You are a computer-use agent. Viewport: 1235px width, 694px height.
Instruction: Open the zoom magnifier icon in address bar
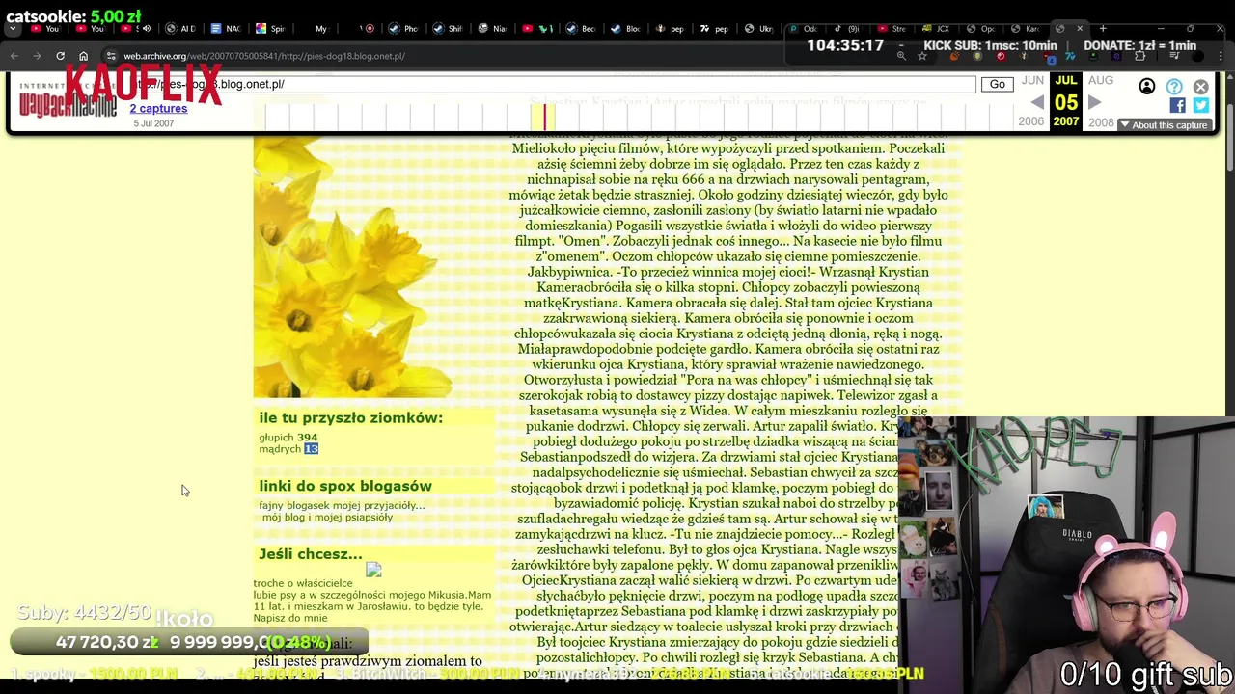[901, 56]
